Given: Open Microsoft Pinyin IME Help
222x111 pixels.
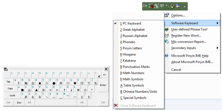Looking at the screenshot, I should (190, 56).
